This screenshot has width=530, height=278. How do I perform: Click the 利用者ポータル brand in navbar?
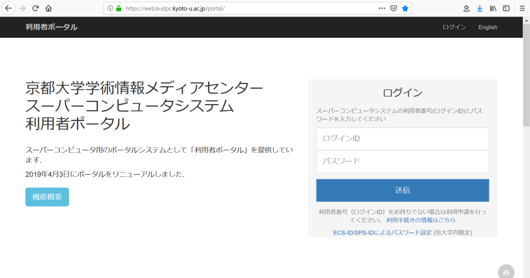click(x=52, y=27)
